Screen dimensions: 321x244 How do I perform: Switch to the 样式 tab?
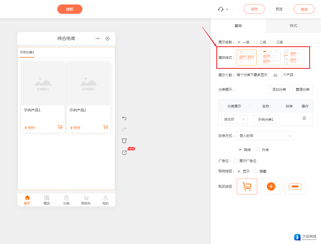click(x=293, y=26)
